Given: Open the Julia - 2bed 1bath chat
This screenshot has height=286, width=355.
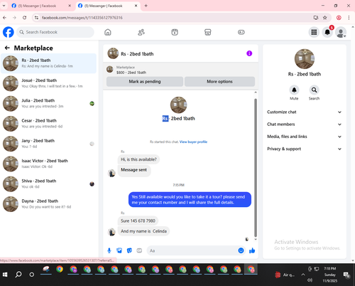Looking at the screenshot, I should 48,103.
